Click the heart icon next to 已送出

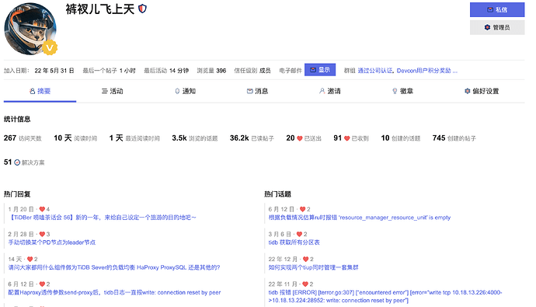pyautogui.click(x=300, y=138)
